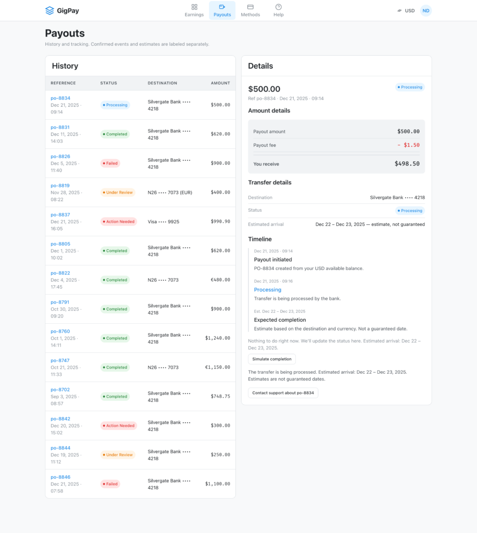Click Action Needed badge in po-8837 row
This screenshot has height=533, width=477.
119,222
